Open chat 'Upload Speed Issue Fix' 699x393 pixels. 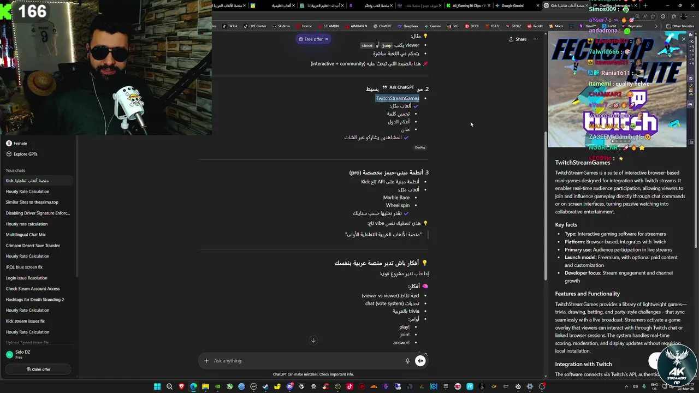coord(27,343)
